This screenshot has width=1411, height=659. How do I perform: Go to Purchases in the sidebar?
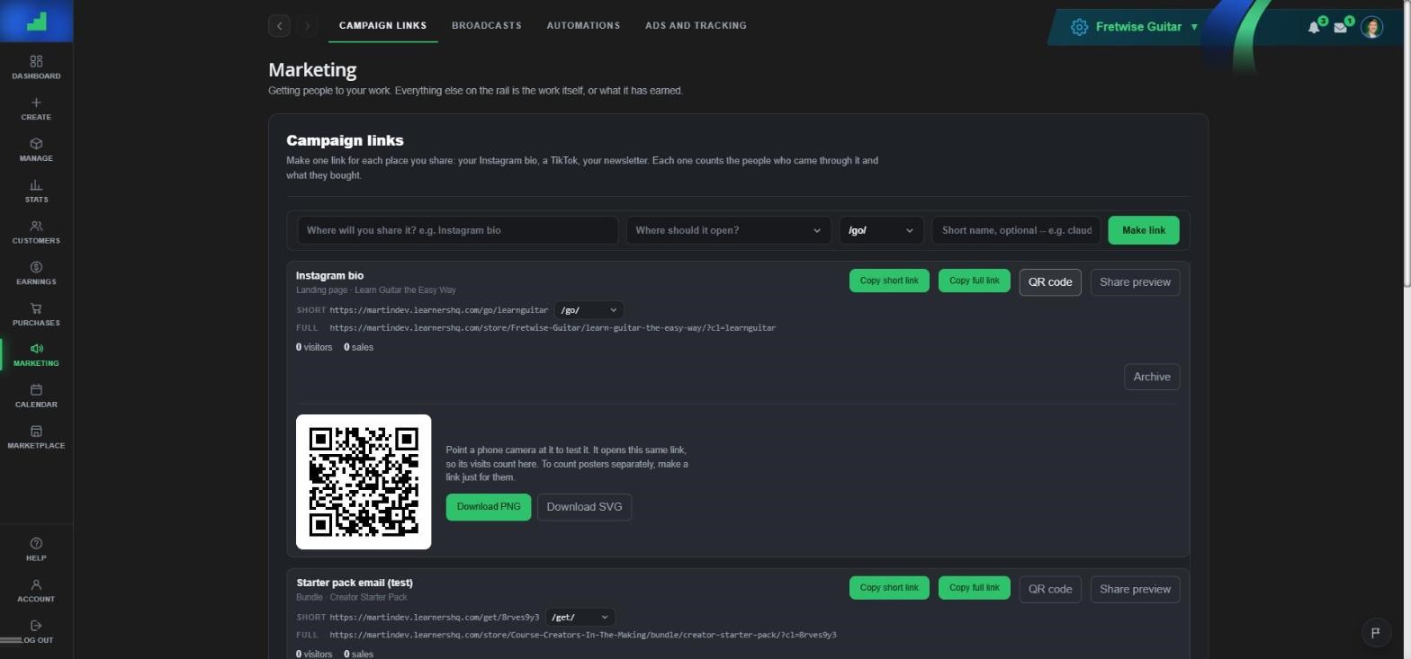tap(36, 315)
